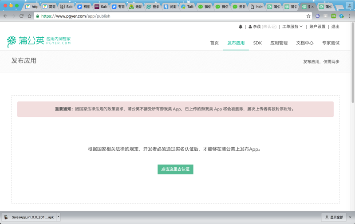Click the user avatar icon beside 李茂
355x224 pixels.
[250, 27]
